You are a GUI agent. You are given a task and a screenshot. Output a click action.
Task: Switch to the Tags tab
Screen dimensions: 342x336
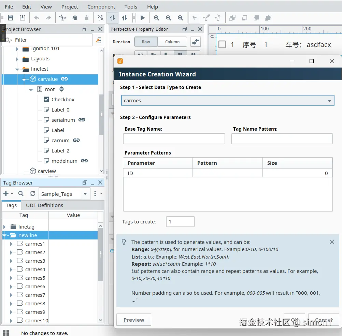point(11,205)
